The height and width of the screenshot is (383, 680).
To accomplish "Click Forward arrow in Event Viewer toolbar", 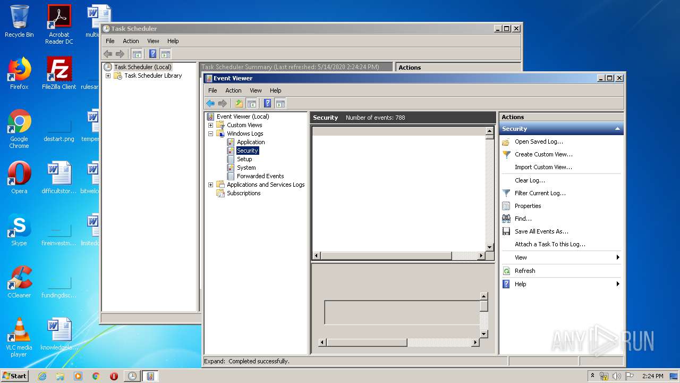I will [x=223, y=103].
